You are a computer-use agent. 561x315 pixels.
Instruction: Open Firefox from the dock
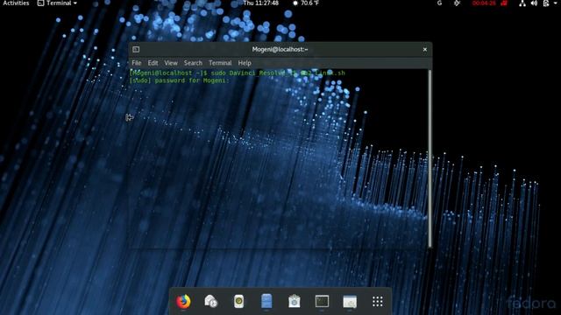pyautogui.click(x=183, y=301)
